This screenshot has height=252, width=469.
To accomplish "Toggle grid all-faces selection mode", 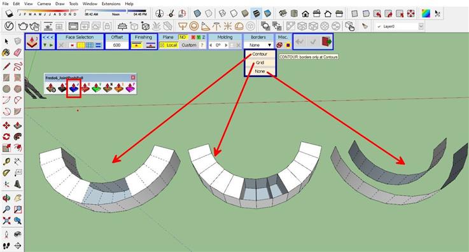I will [90, 45].
